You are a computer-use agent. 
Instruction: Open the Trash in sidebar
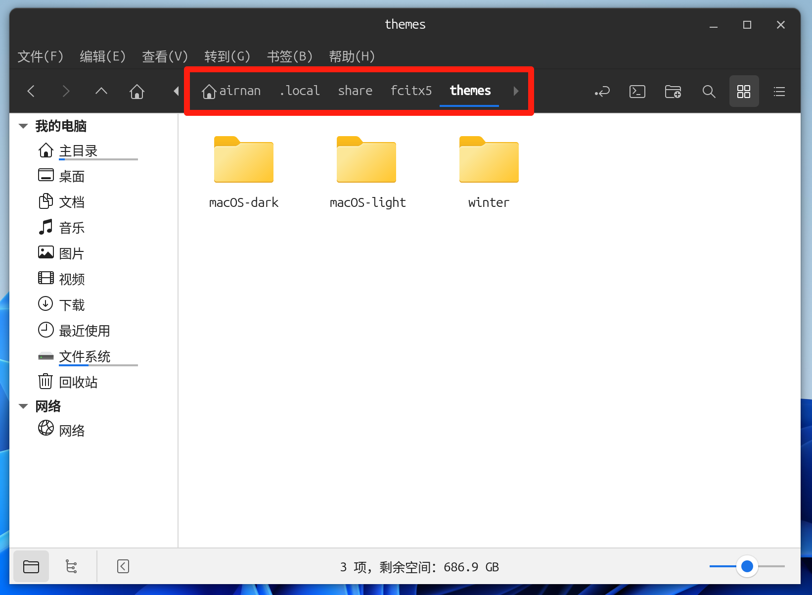click(x=78, y=382)
